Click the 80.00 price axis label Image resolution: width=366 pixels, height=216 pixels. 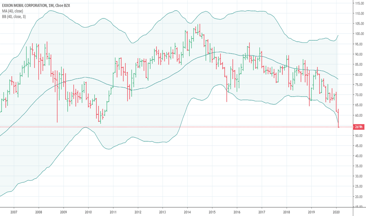point(359,75)
